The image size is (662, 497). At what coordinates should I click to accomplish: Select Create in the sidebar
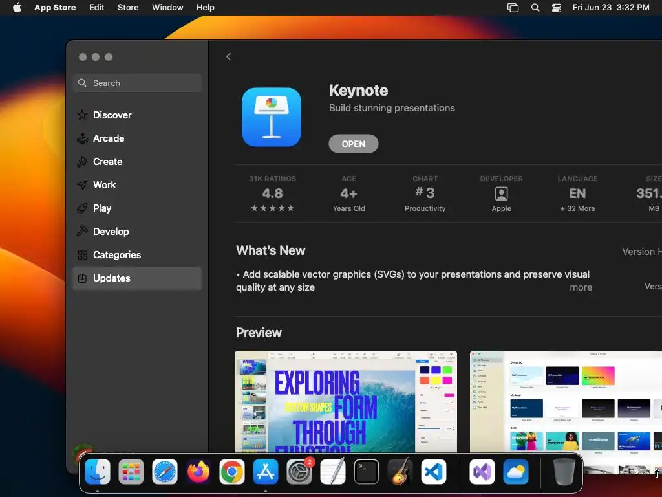click(137, 161)
